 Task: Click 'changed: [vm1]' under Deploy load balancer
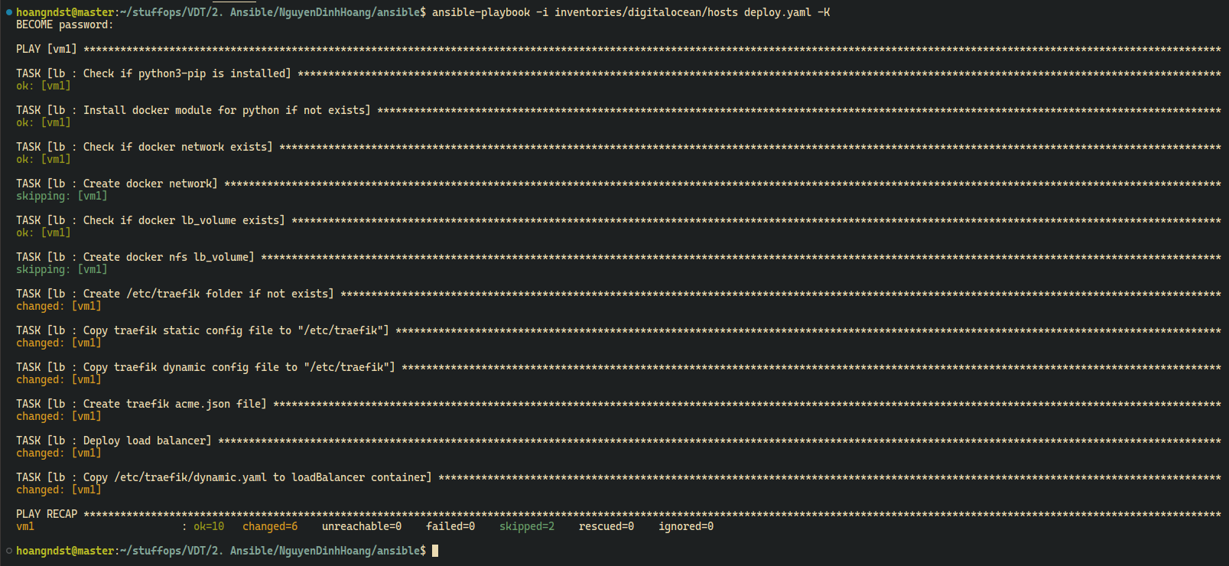[59, 453]
